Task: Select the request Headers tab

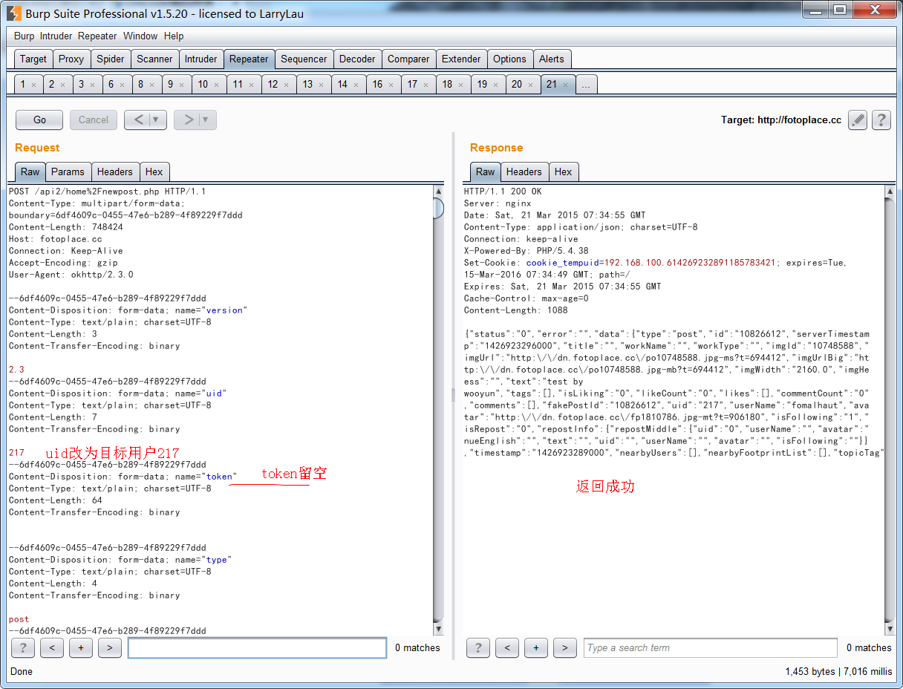Action: pyautogui.click(x=115, y=172)
